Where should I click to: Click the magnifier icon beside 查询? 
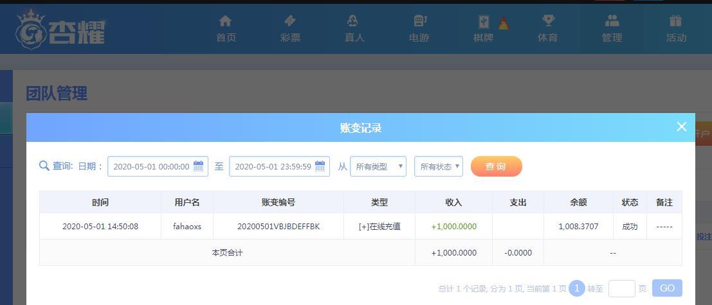(44, 166)
